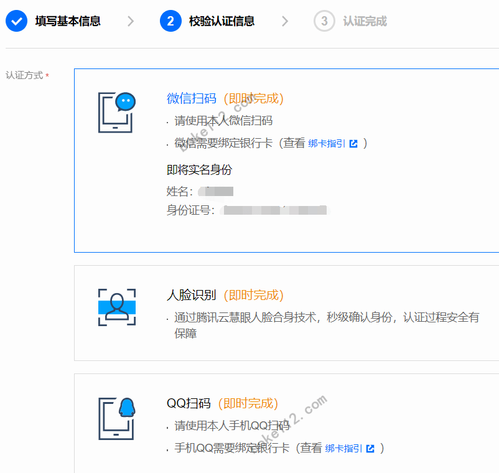Click 手机QQ需要绑定银行卡 text
This screenshot has width=499, height=473.
[232, 449]
